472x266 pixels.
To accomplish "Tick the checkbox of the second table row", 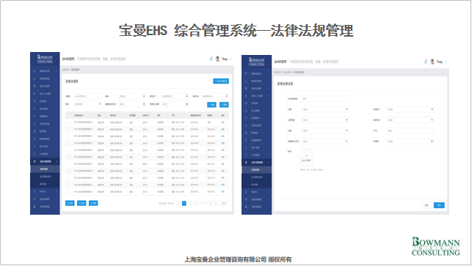I will [70, 129].
